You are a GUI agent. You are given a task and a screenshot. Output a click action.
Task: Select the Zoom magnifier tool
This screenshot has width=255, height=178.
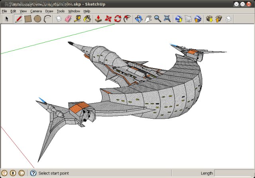click(158, 19)
